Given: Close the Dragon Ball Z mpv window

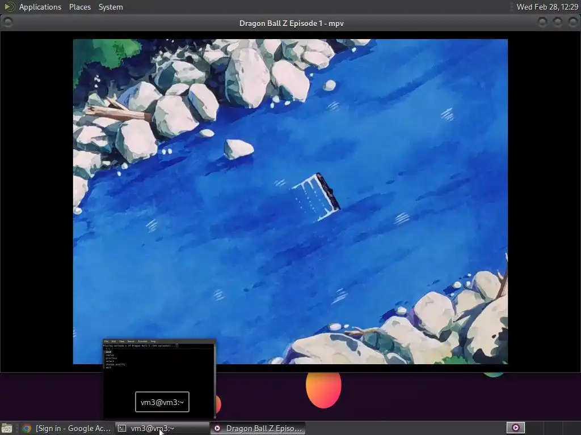Looking at the screenshot, I should [573, 23].
